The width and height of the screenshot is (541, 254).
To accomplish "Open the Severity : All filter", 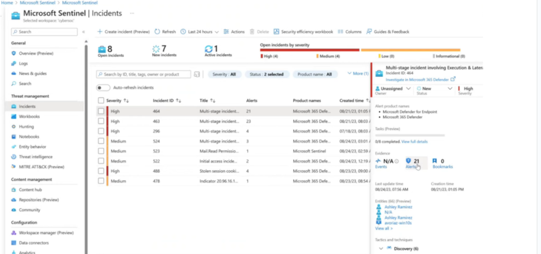I will pos(224,74).
